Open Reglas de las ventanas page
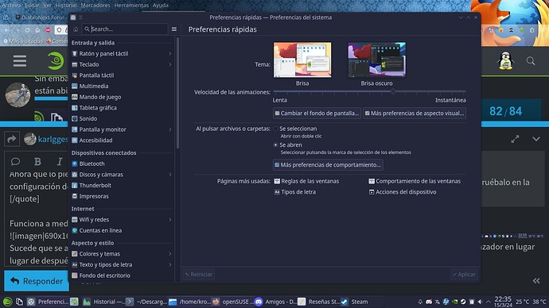The image size is (549, 308). 306,181
